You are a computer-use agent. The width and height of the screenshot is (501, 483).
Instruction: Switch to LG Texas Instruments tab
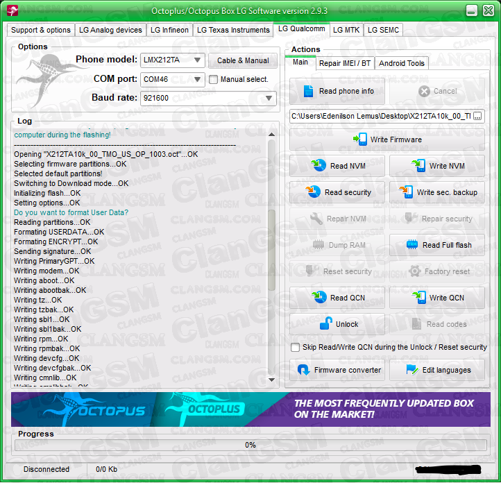tap(233, 30)
